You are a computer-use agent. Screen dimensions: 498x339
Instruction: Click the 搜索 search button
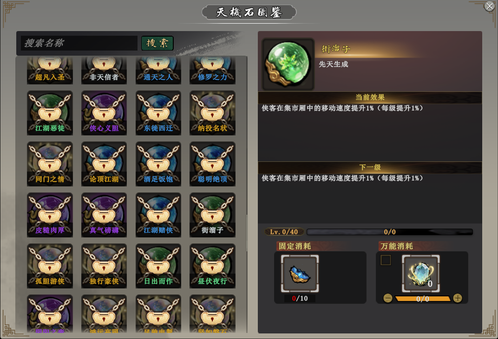coord(157,43)
